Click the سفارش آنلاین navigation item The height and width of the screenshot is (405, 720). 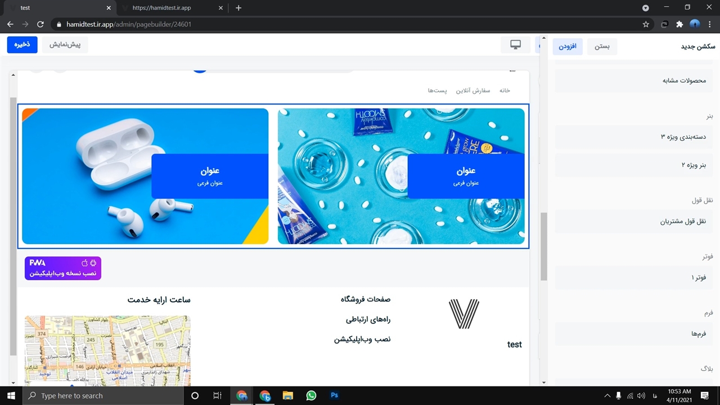tap(472, 91)
